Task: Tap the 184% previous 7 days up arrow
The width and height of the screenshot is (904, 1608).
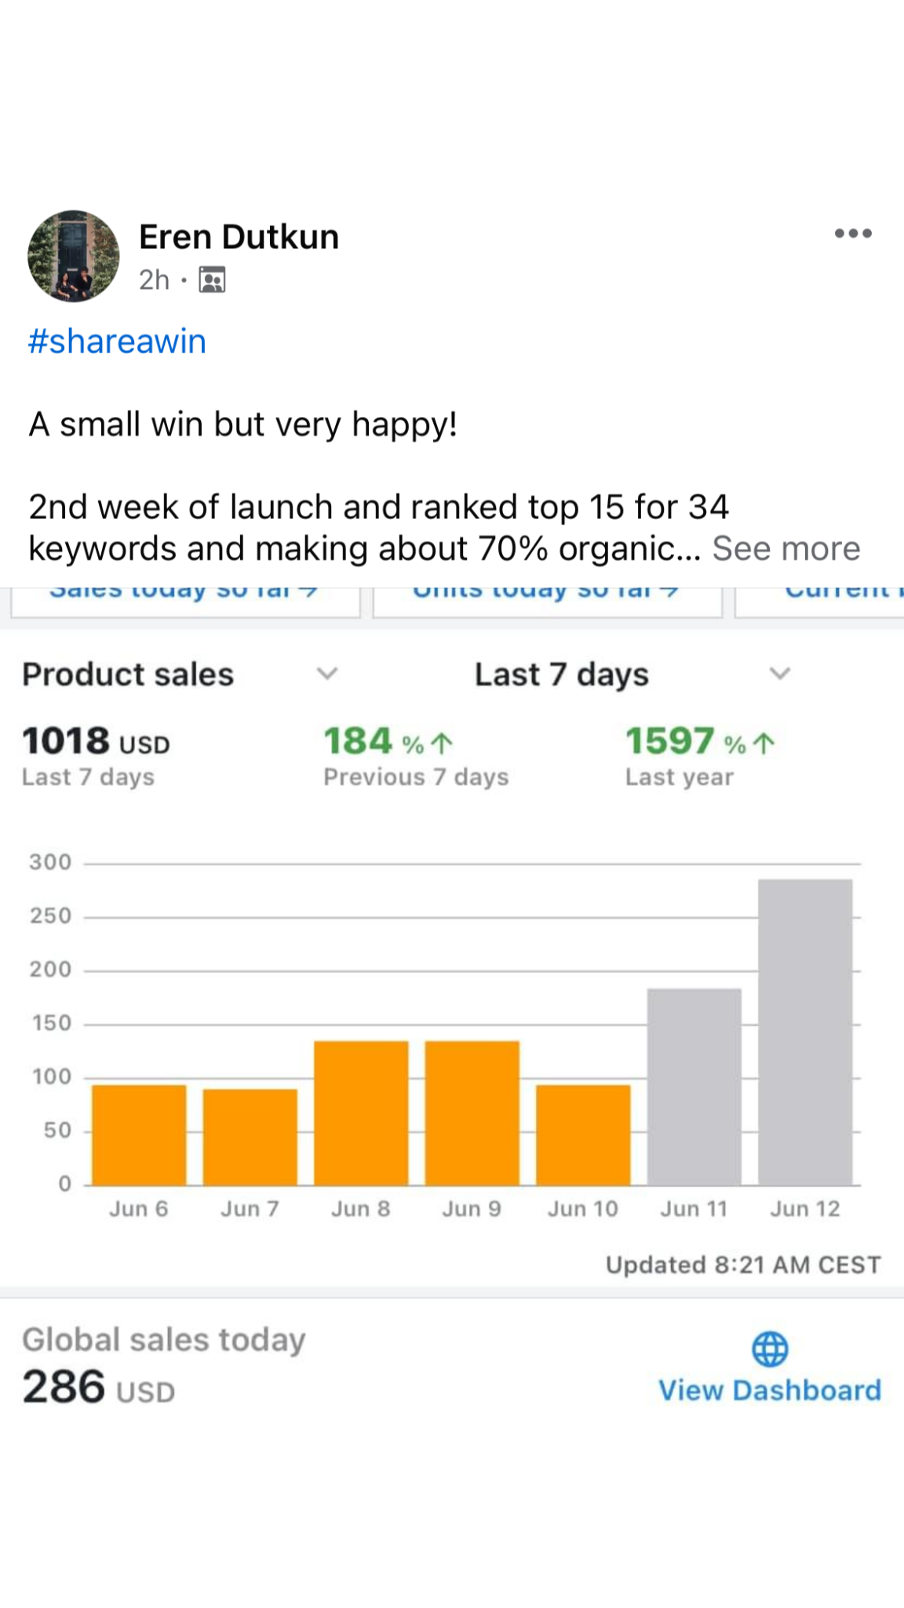Action: click(443, 743)
